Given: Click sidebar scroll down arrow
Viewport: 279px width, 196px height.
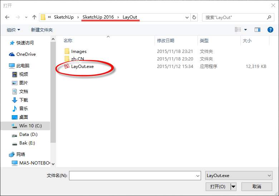Looking at the screenshot, I should pyautogui.click(x=53, y=164).
